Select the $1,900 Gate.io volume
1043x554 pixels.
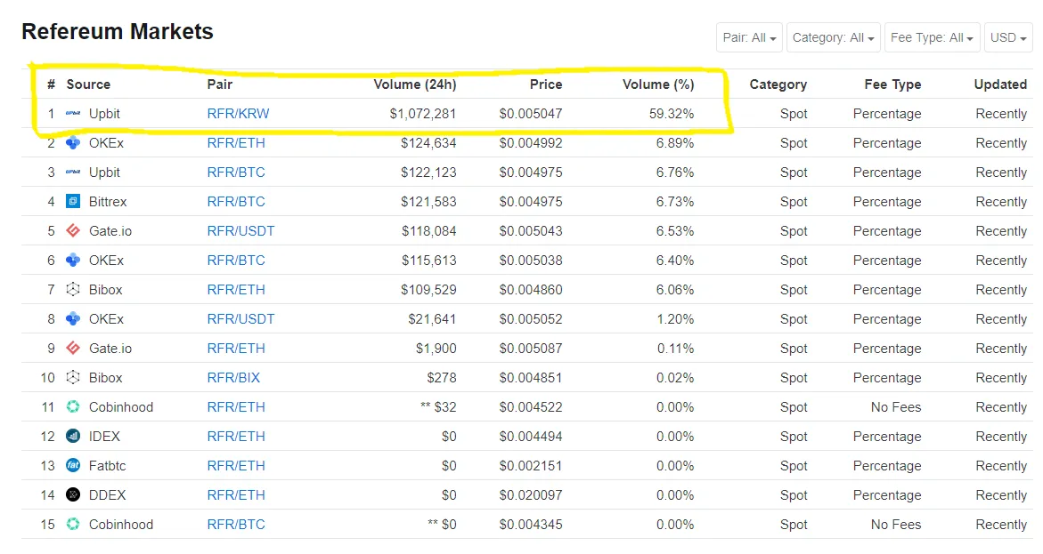click(436, 348)
